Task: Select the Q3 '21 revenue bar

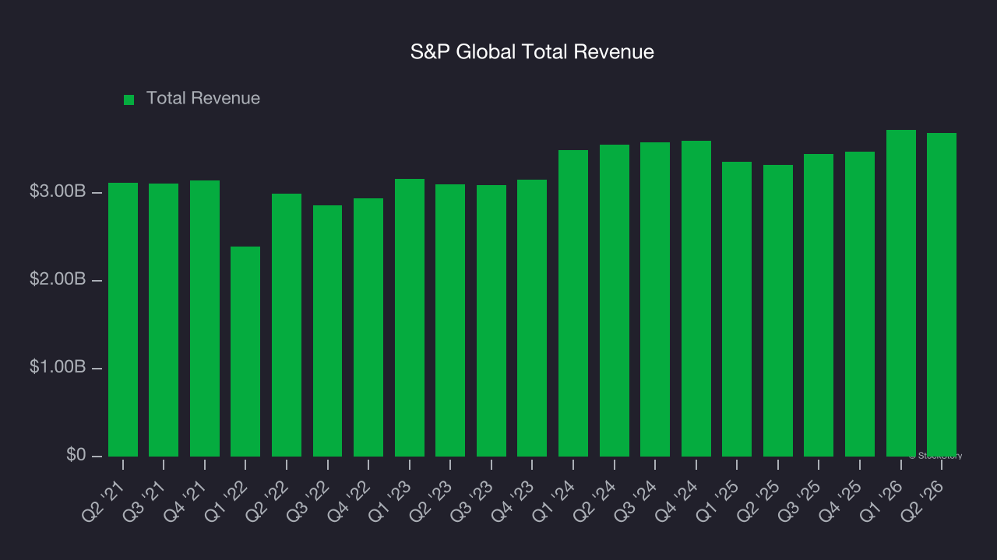Action: tap(164, 320)
